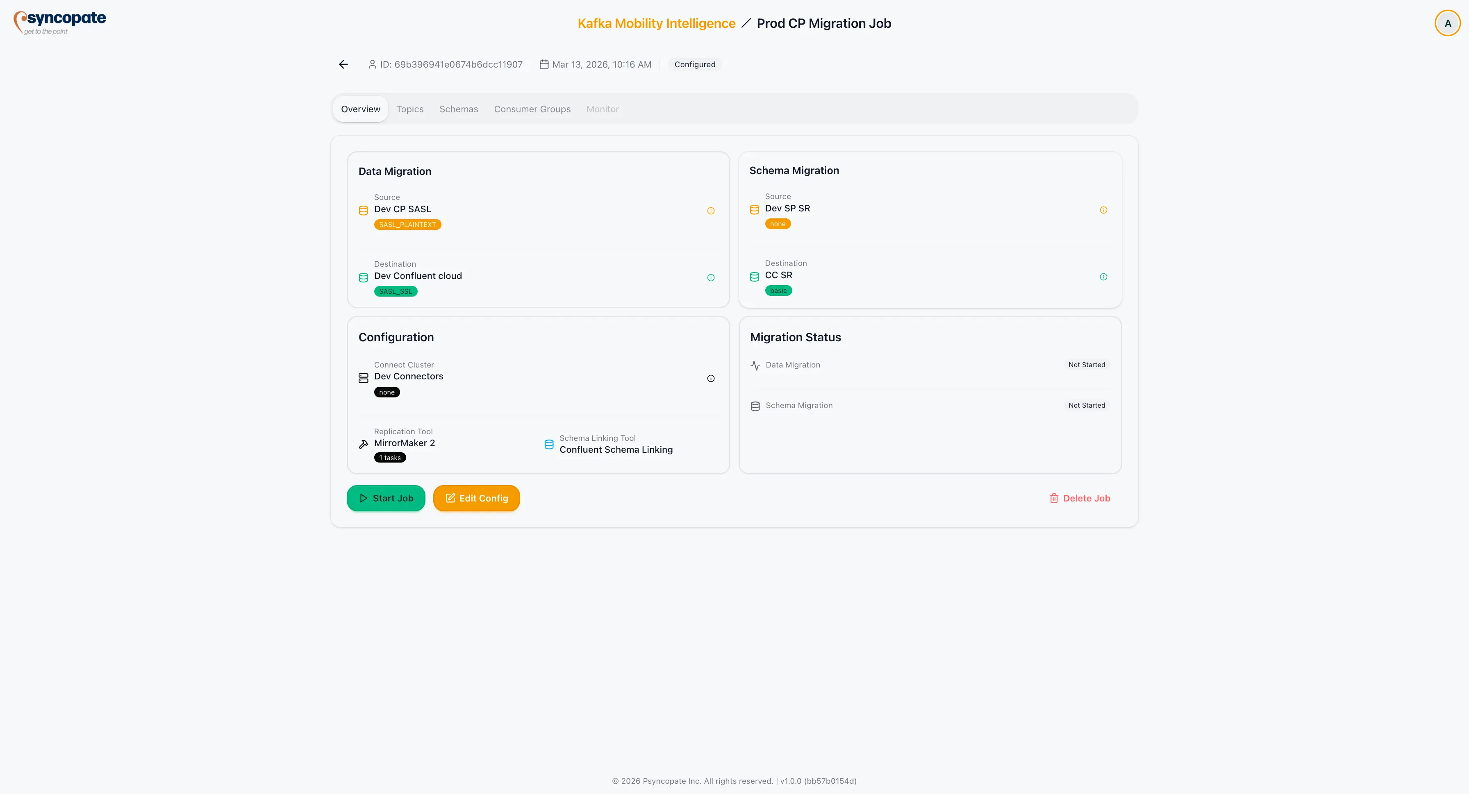Click the MirrorMaker 2 replication tool icon
1469x794 pixels.
[364, 444]
